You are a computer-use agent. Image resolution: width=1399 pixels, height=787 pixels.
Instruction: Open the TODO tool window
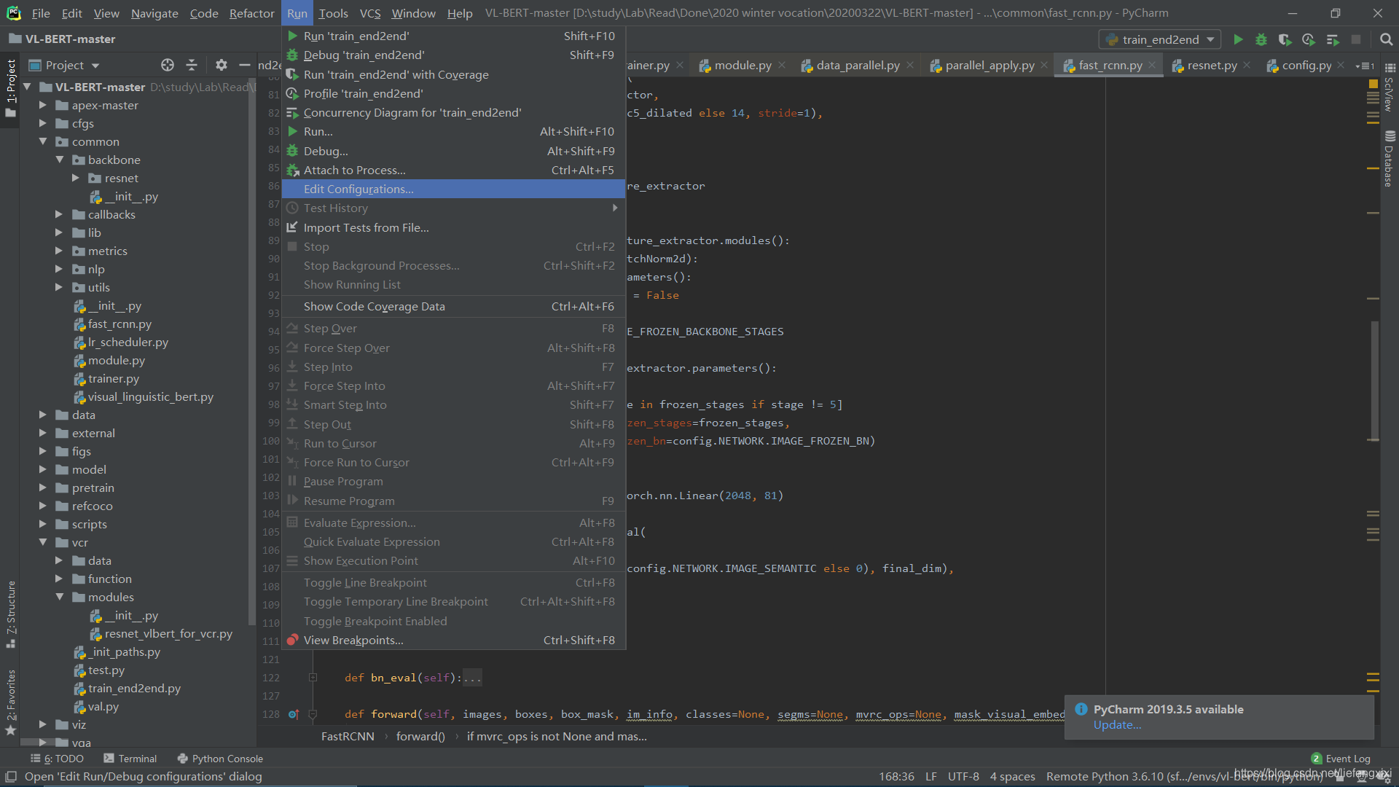(57, 759)
